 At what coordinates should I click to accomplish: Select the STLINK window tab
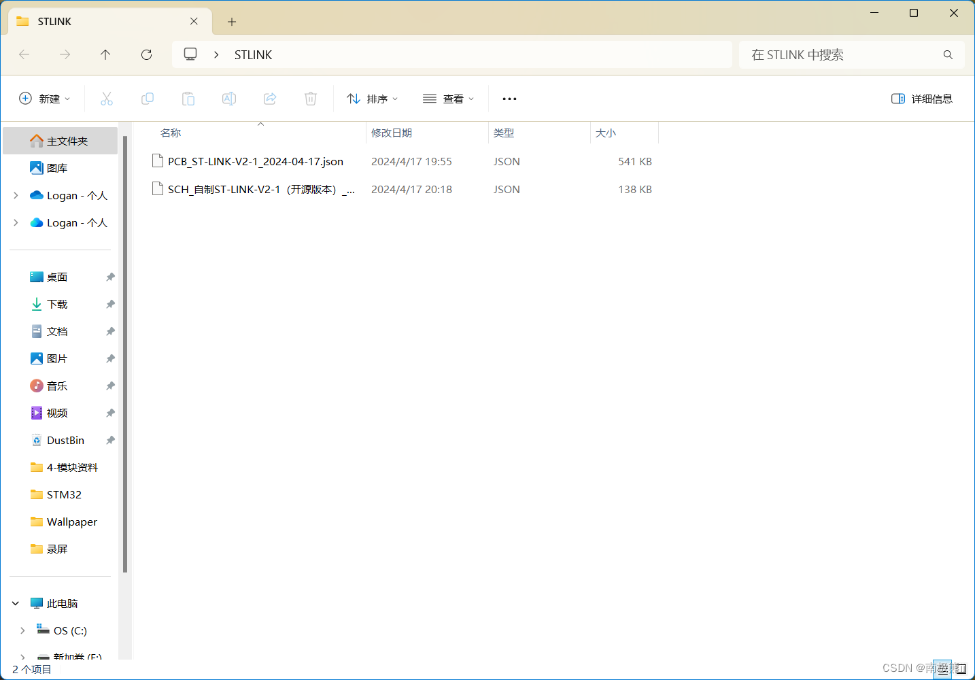[x=109, y=21]
